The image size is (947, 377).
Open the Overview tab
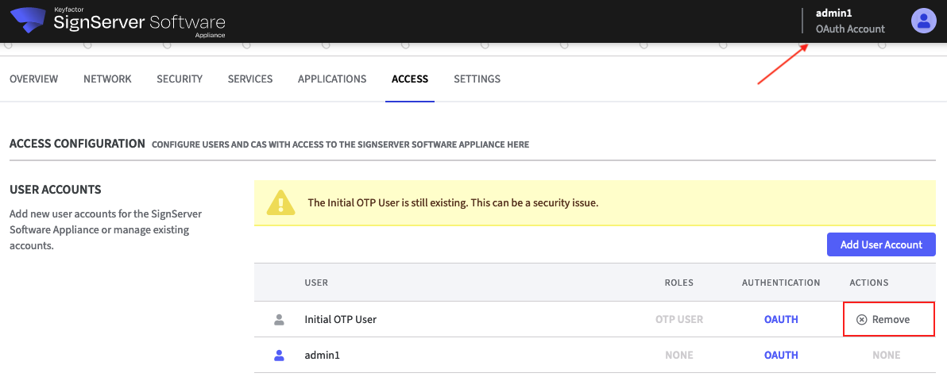click(x=33, y=79)
